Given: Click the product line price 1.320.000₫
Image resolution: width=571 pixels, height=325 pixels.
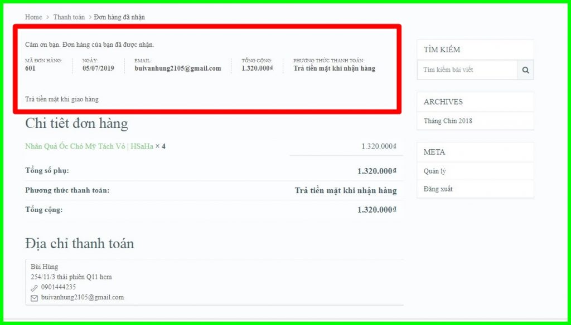Looking at the screenshot, I should pyautogui.click(x=379, y=146).
